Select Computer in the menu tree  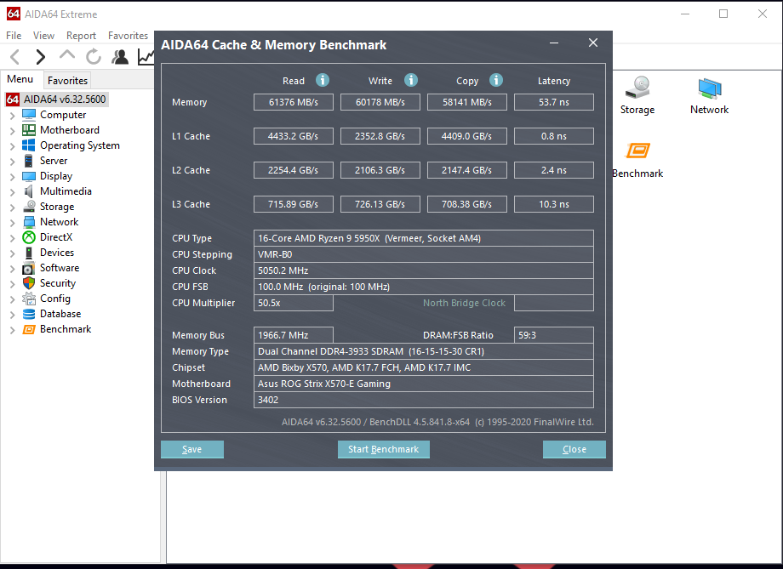click(63, 115)
